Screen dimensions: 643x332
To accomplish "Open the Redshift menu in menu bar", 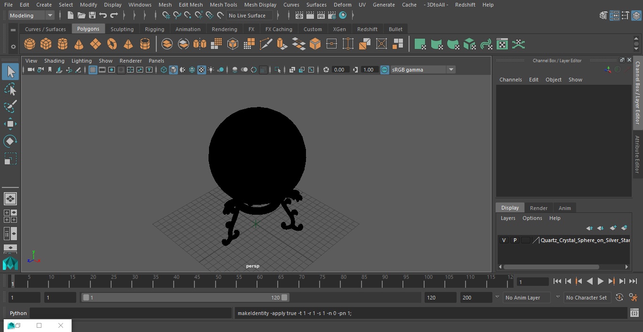I will 465,5.
